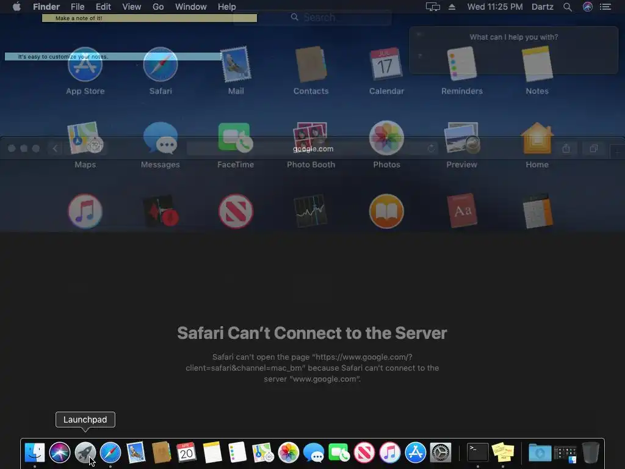Open iTunes icon in the Dock
This screenshot has width=625, height=469.
click(390, 453)
